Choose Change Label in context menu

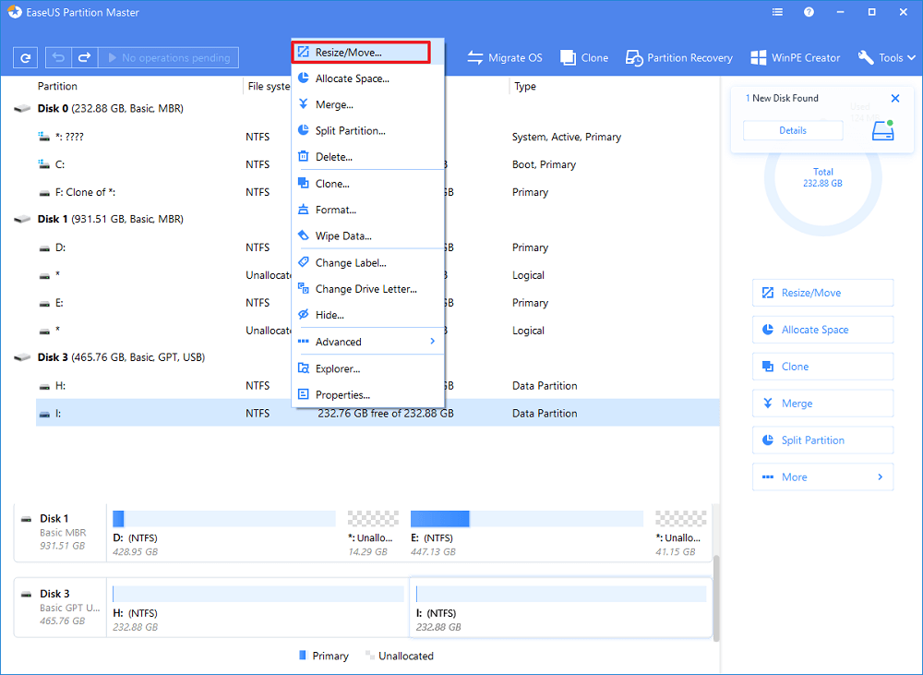[x=368, y=262]
